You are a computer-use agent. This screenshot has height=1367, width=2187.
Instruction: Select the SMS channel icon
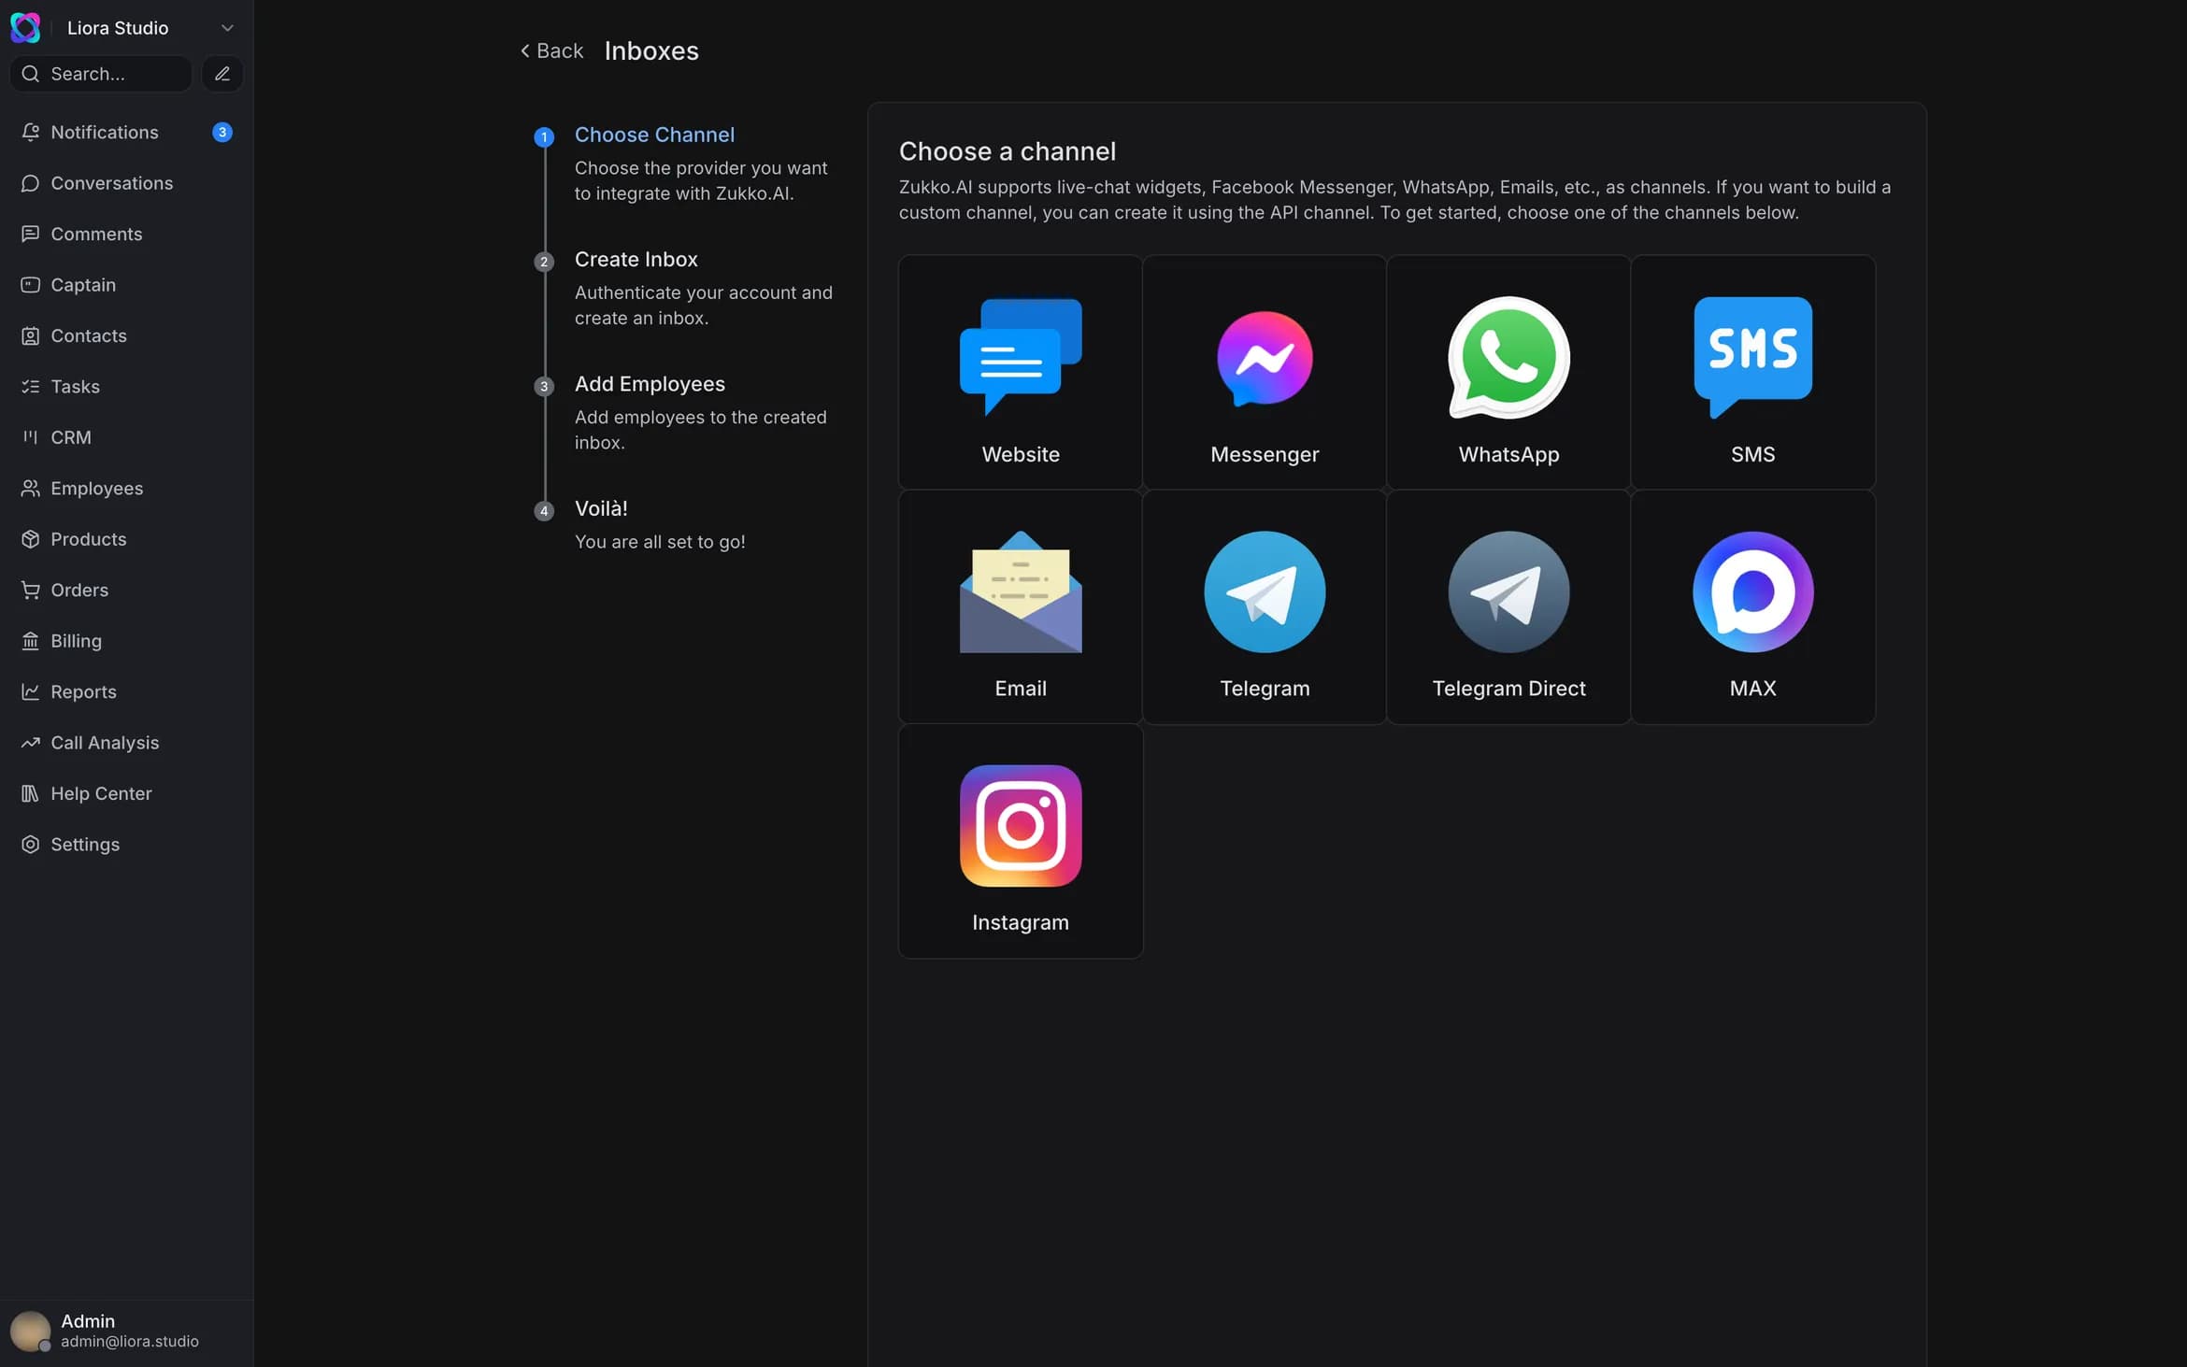[1752, 358]
